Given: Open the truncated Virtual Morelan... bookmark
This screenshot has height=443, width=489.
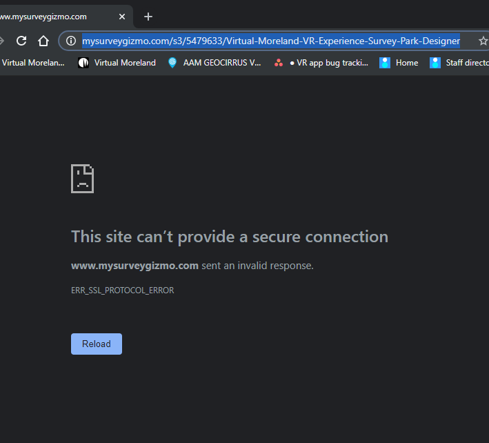Looking at the screenshot, I should (x=32, y=63).
